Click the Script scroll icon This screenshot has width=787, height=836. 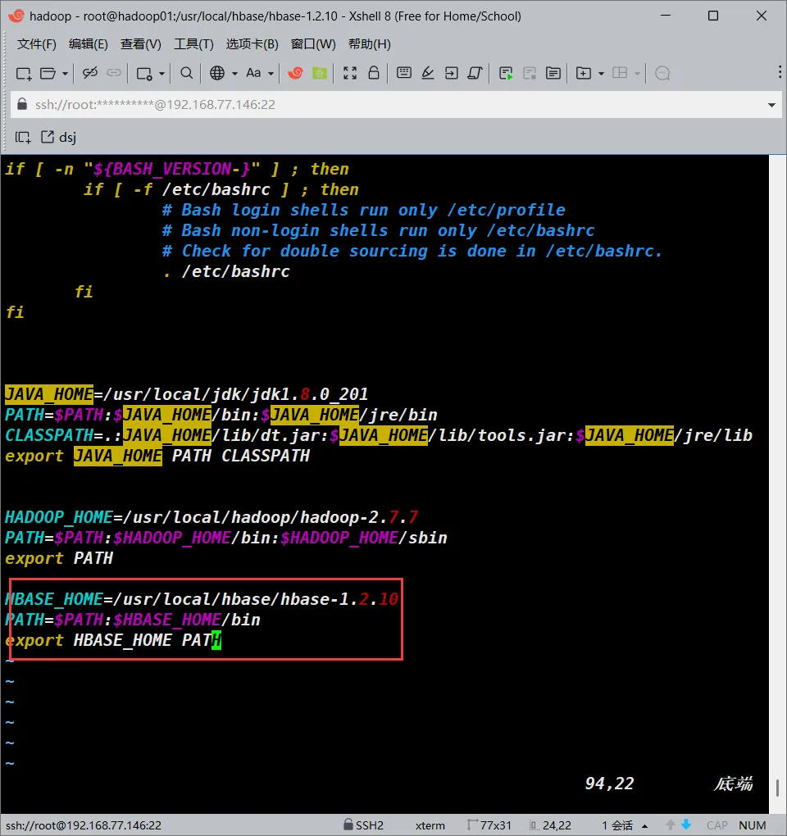point(475,73)
